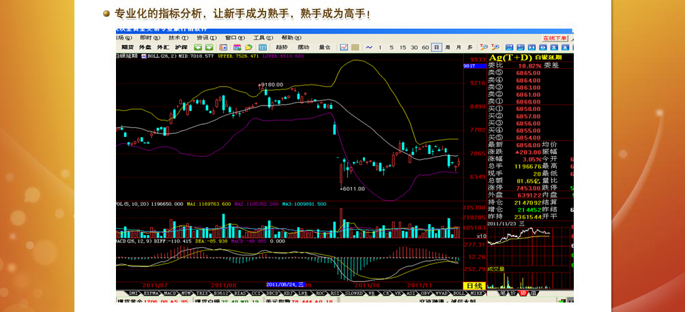Select the 周 weekly period button
Viewport: 685px width, 312px height.
(x=448, y=47)
